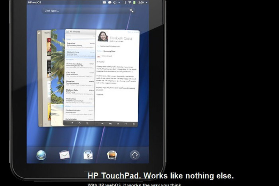Open the Maui Airlines email
279x186 pixels.
(79, 100)
